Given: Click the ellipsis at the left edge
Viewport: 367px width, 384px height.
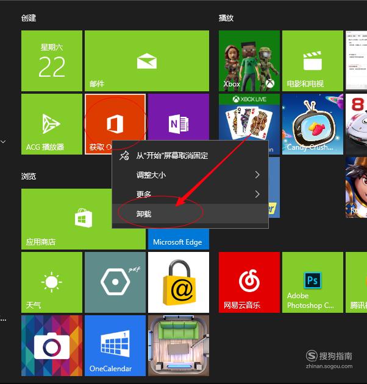Looking at the screenshot, I should [3, 320].
